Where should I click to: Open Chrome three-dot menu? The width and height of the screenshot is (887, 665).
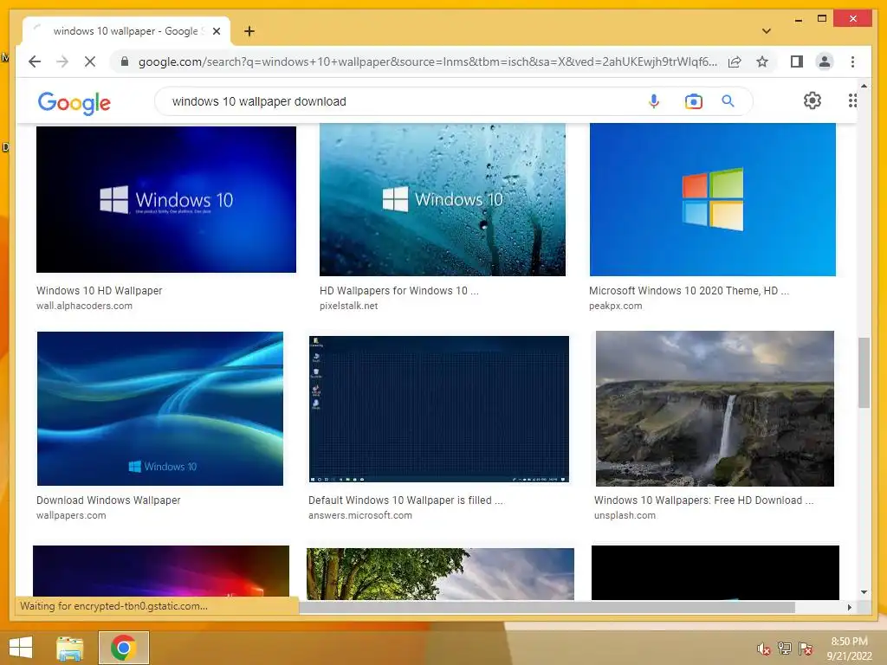pyautogui.click(x=852, y=61)
